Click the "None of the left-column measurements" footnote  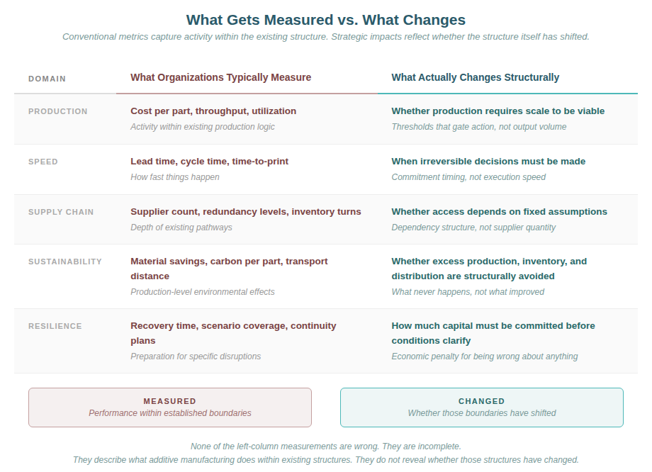point(326,446)
